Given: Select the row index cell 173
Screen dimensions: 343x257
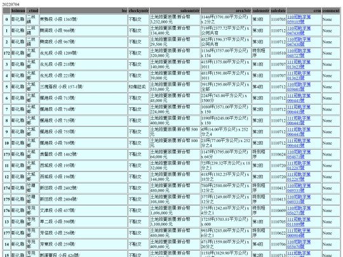Looking at the screenshot, I should tap(6, 154).
